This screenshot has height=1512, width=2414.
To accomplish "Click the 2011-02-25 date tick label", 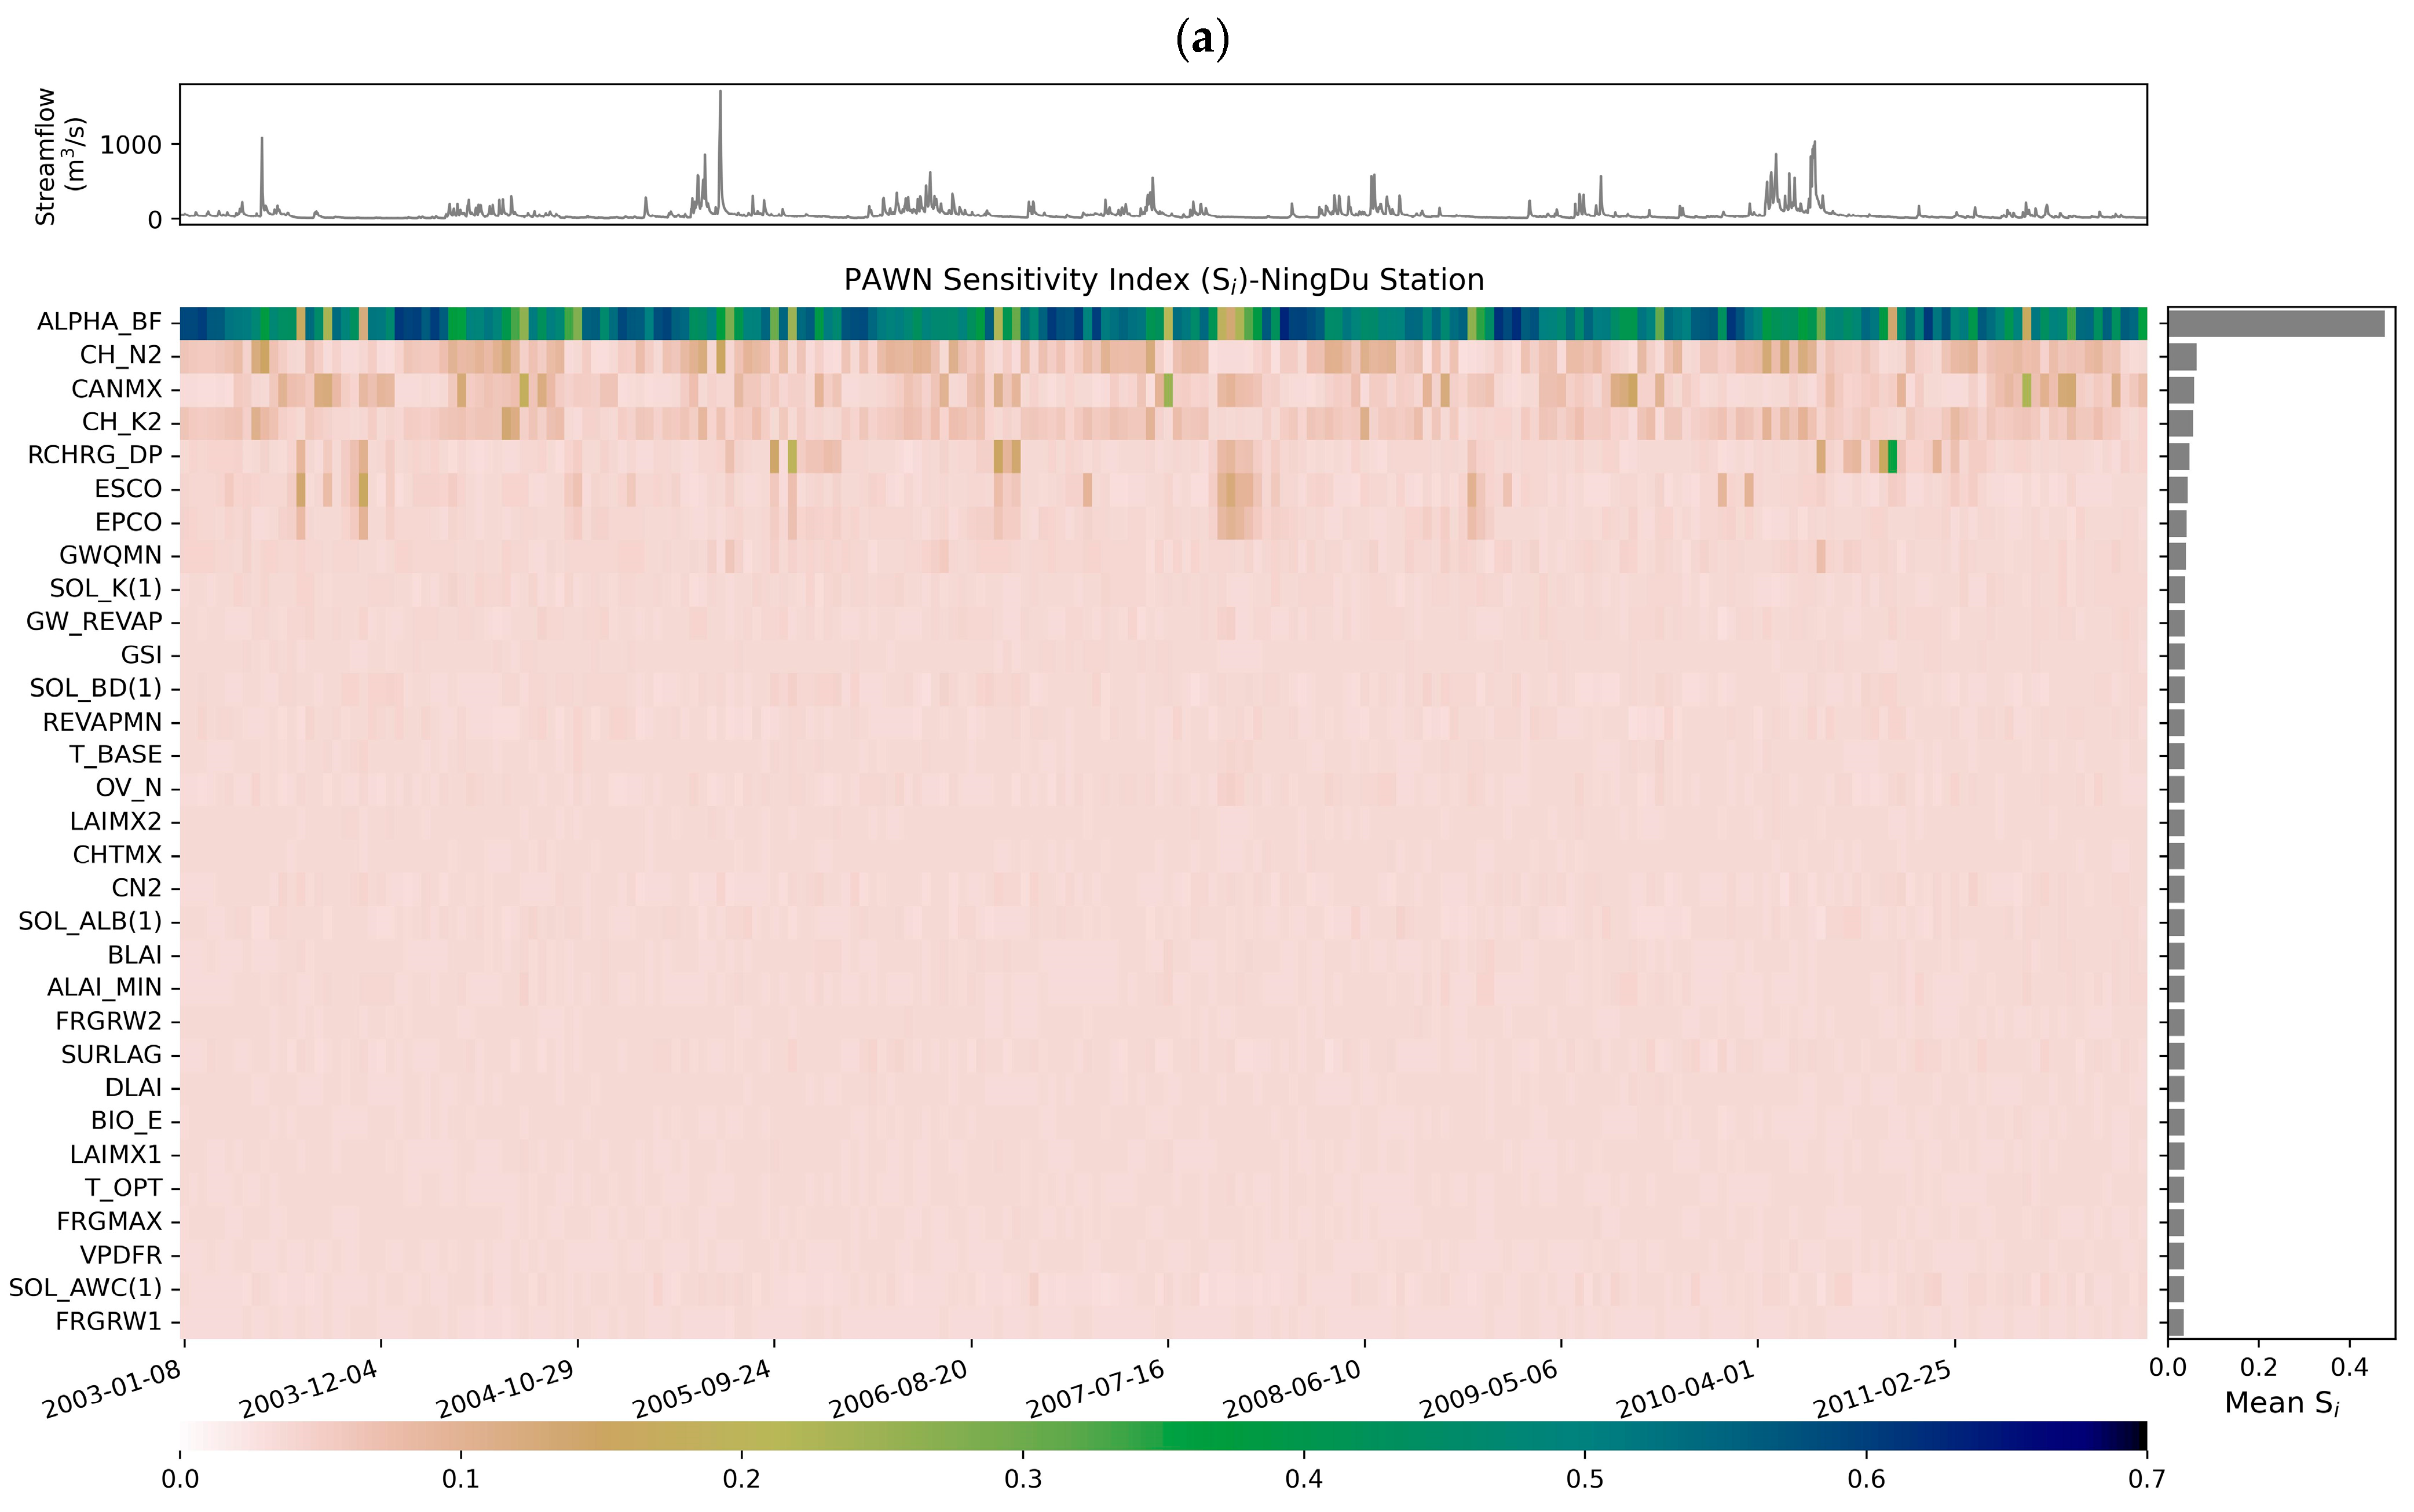I will (1884, 1390).
